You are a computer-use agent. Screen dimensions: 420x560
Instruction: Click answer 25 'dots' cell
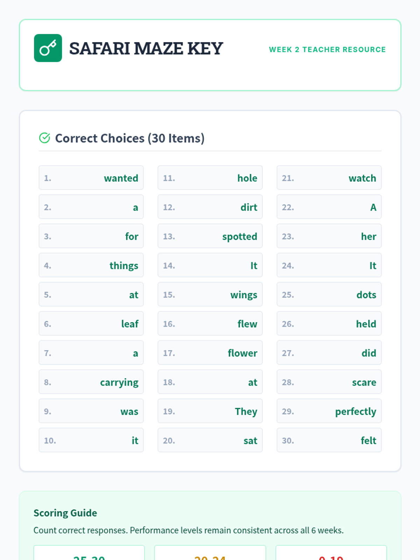329,294
